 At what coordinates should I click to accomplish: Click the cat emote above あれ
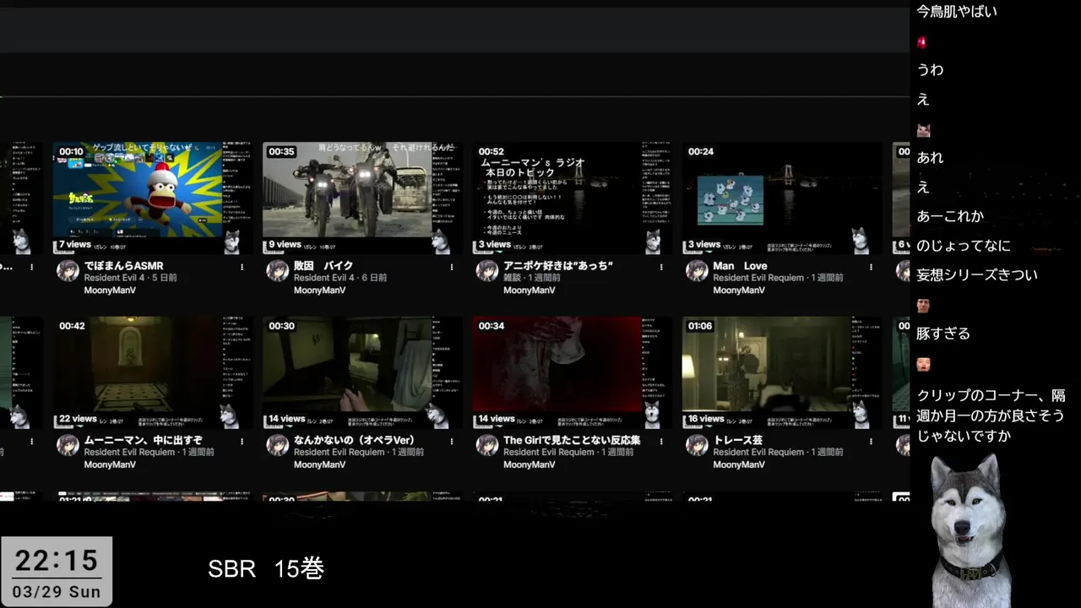[923, 130]
